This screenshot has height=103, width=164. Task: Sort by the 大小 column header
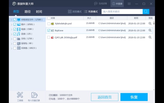(x=90, y=18)
